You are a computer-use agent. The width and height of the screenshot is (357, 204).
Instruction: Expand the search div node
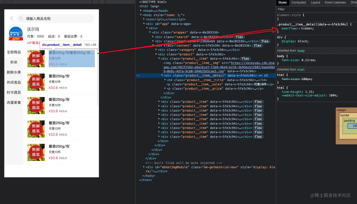tap(153, 37)
